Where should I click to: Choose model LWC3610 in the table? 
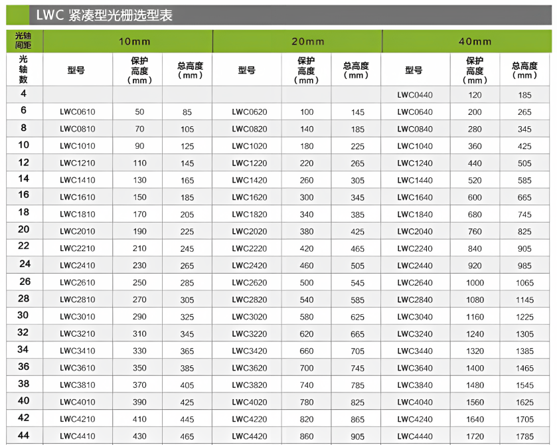(x=78, y=368)
